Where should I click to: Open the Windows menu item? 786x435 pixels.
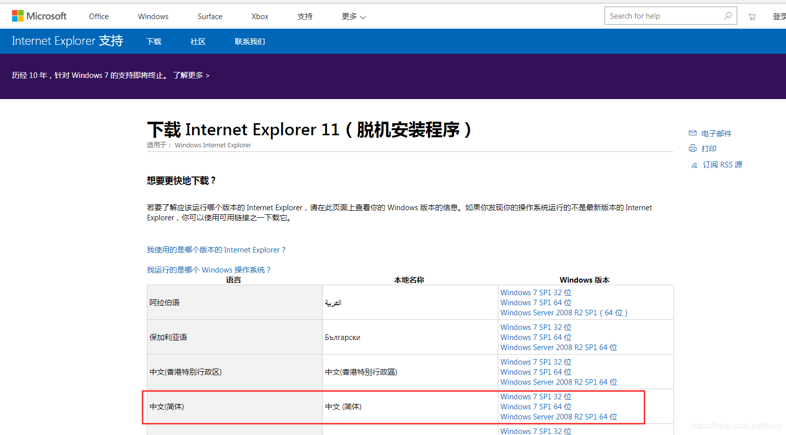[x=153, y=17]
